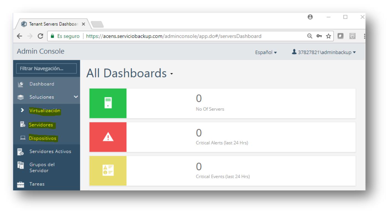390x215 pixels.
Task: Open a new browser tab
Action: pyautogui.click(x=97, y=25)
